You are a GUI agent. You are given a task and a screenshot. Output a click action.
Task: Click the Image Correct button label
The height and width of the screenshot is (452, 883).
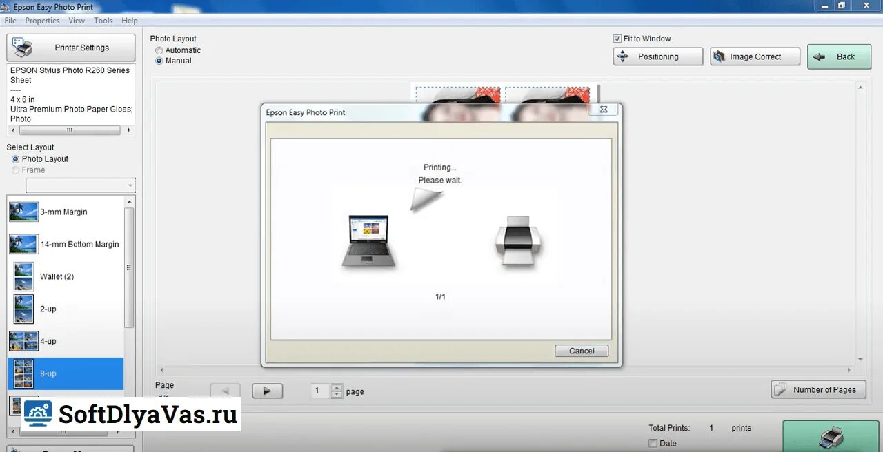tap(755, 57)
